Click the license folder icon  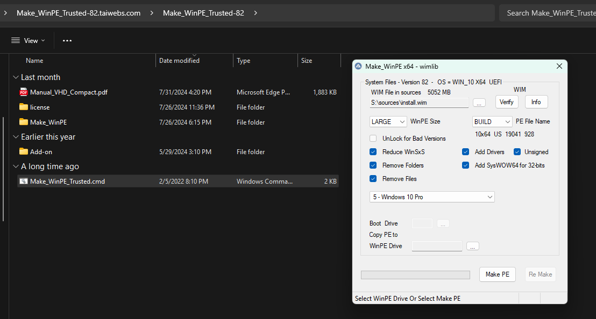23,107
